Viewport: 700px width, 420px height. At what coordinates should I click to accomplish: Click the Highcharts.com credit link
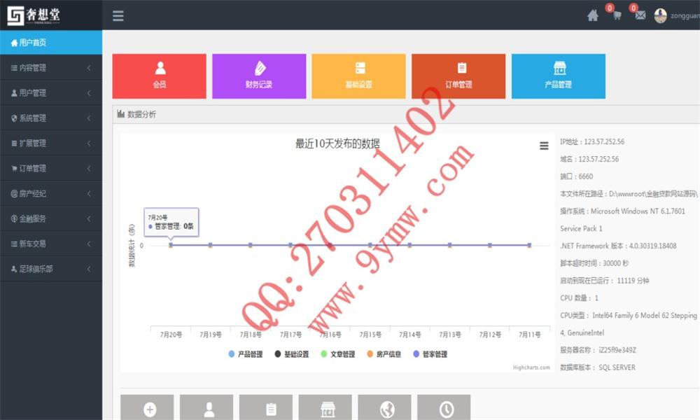pos(531,367)
